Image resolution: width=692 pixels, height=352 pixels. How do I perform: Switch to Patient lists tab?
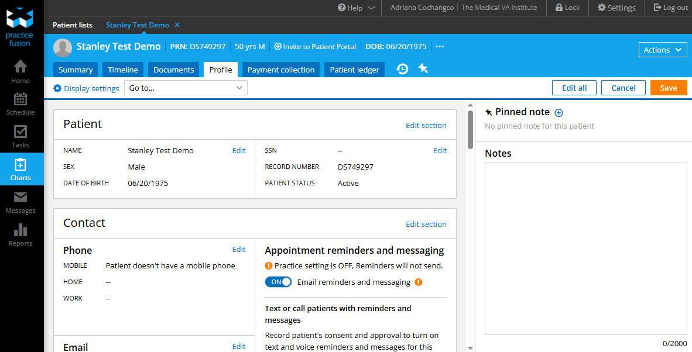pos(73,25)
